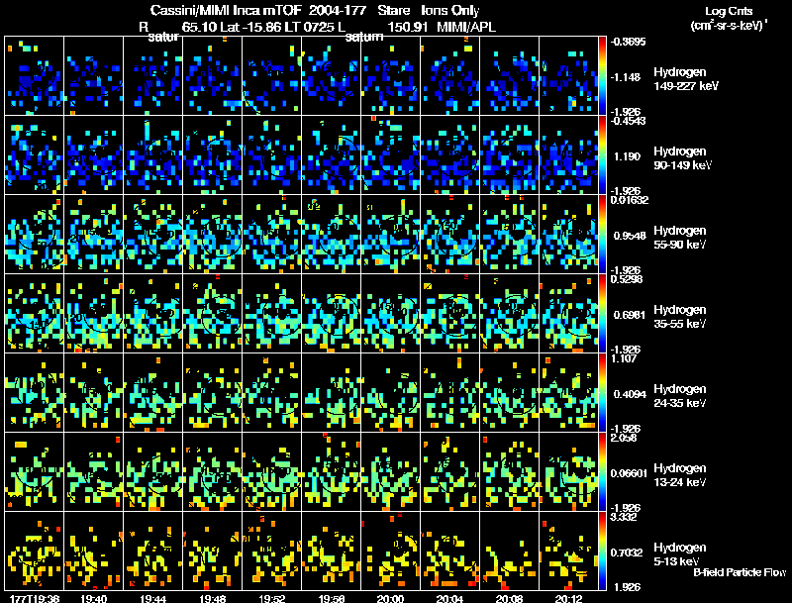
Task: Select the 5-13 keV image panel at 20:08
Action: tap(509, 552)
